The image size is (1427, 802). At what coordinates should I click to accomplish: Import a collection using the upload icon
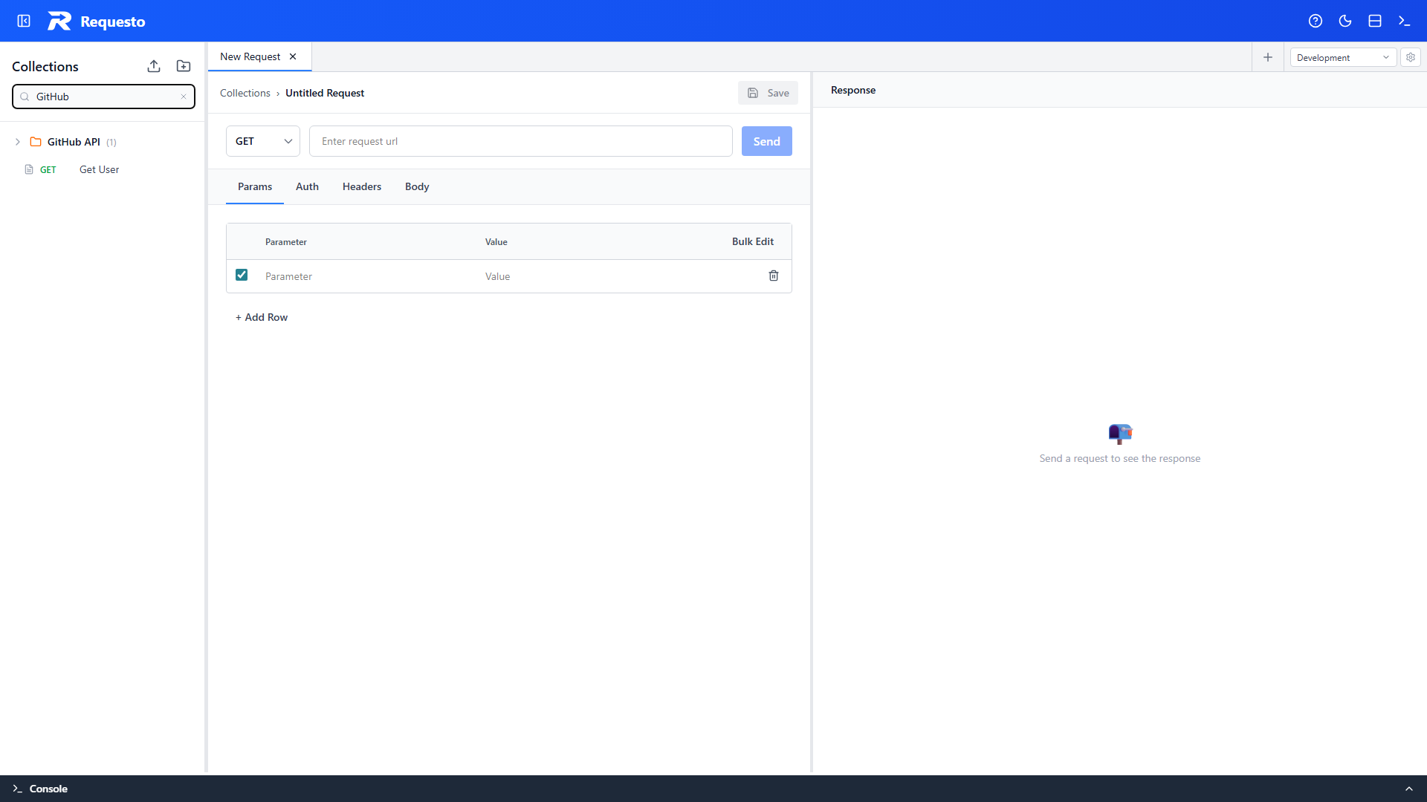pos(154,66)
